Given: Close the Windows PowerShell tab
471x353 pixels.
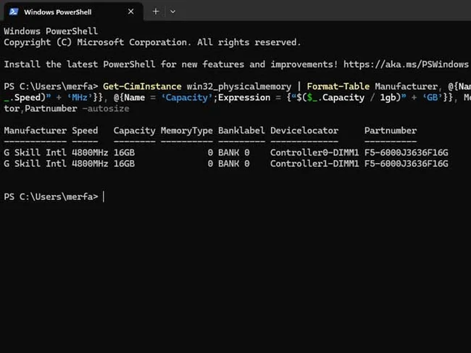Looking at the screenshot, I should [x=130, y=12].
